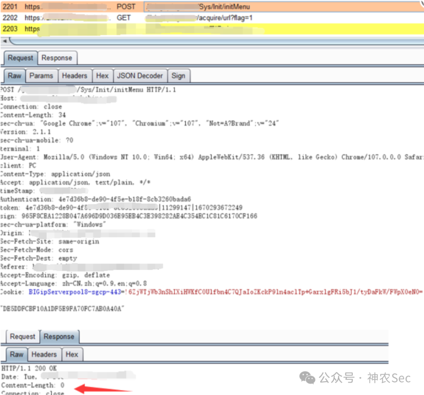Open Headers tab in response panel
424x395 pixels.
click(x=44, y=355)
